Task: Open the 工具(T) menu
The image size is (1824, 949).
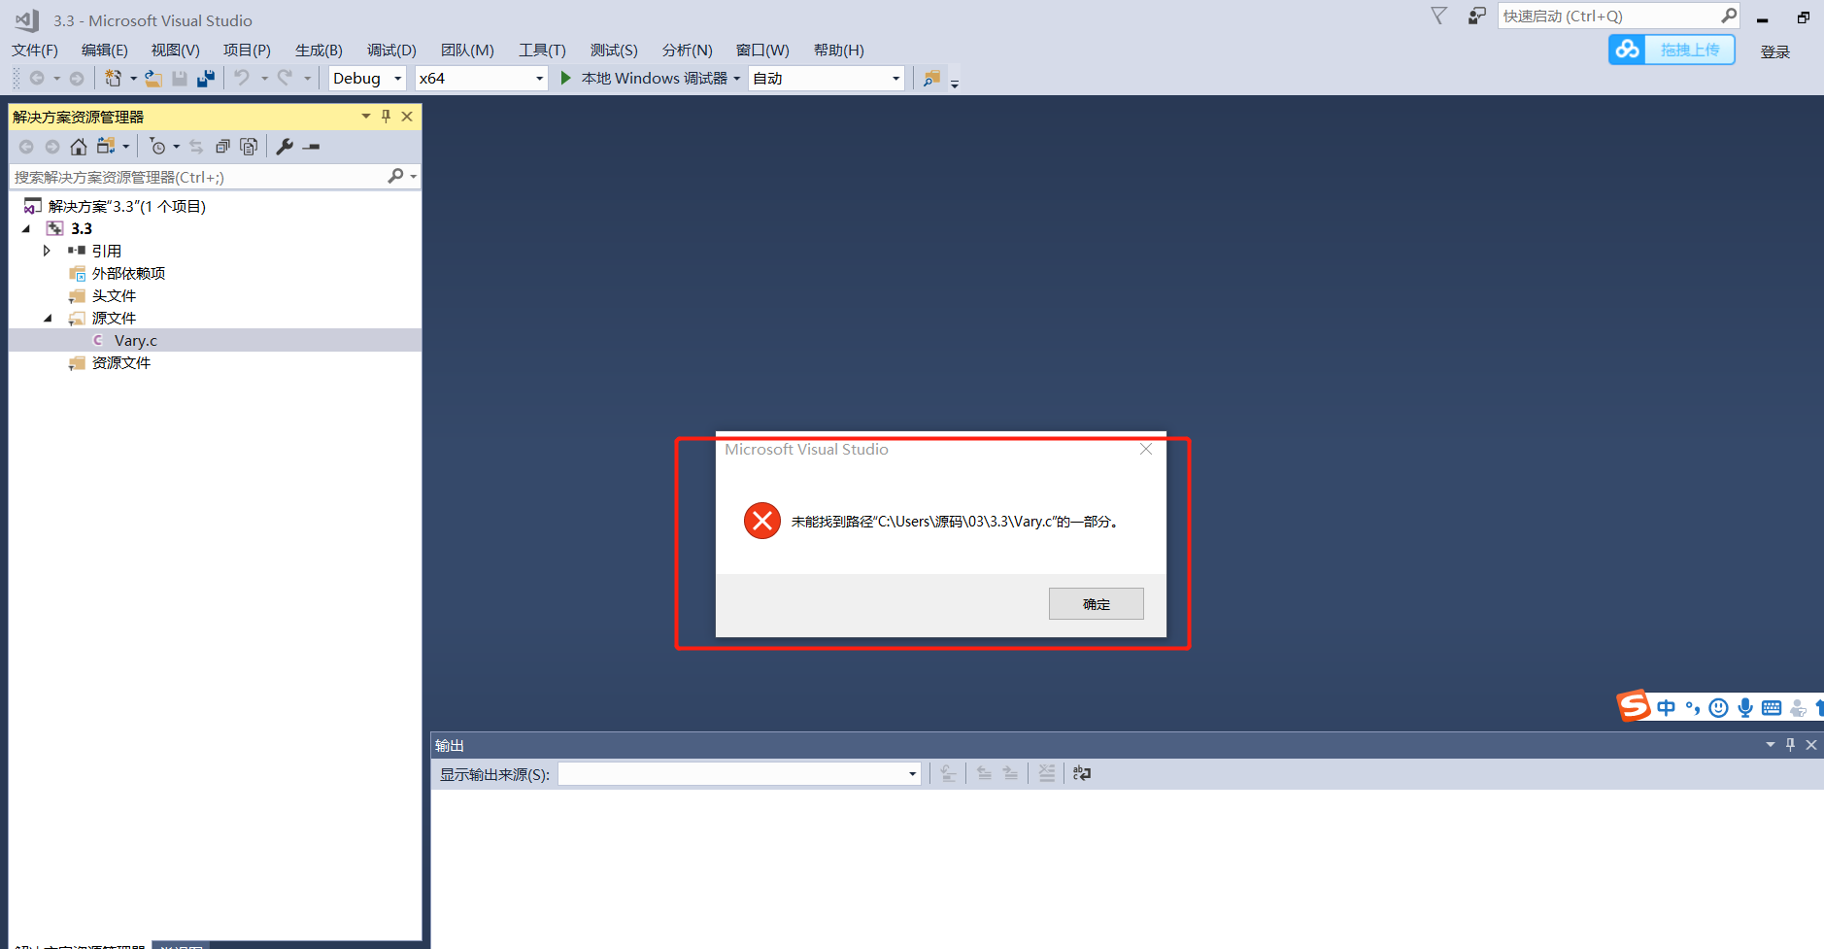Action: 542,50
